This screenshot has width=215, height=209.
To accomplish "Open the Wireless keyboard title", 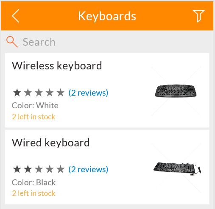I will (57, 66).
